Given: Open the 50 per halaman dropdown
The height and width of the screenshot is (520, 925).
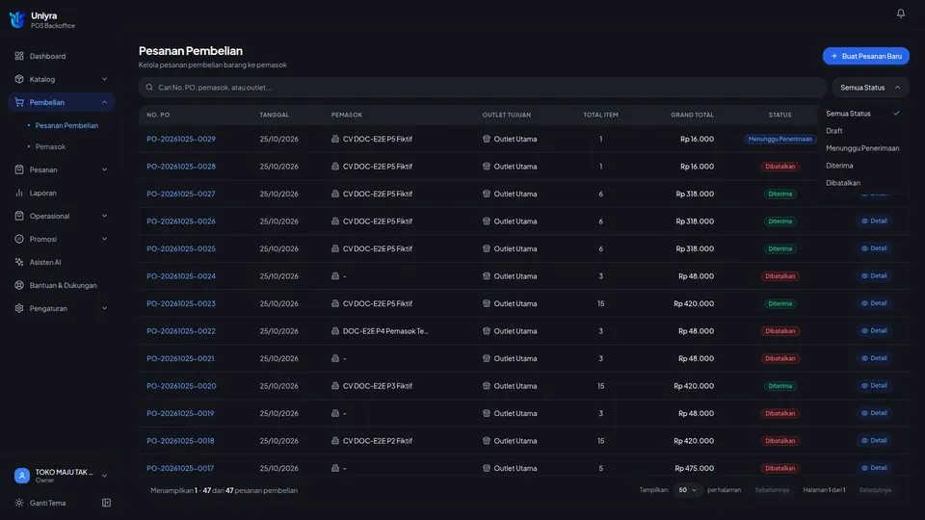Looking at the screenshot, I should (x=687, y=490).
